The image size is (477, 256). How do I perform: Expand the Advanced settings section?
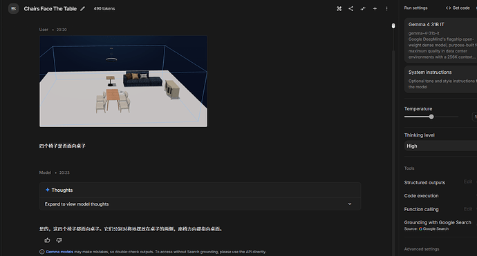click(421, 249)
